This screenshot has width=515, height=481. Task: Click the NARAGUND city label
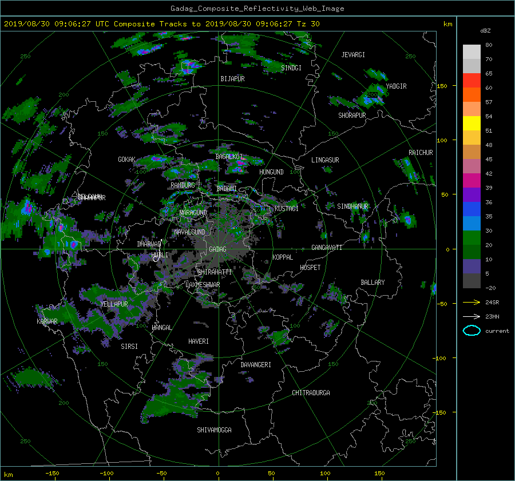[x=193, y=213]
